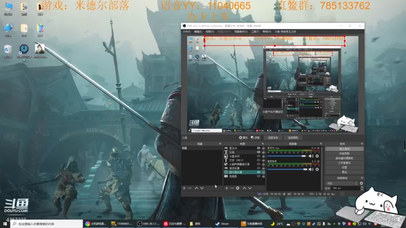406x228 pixels.
Task: Move selected source down in Sources list
Action: pyautogui.click(x=250, y=188)
